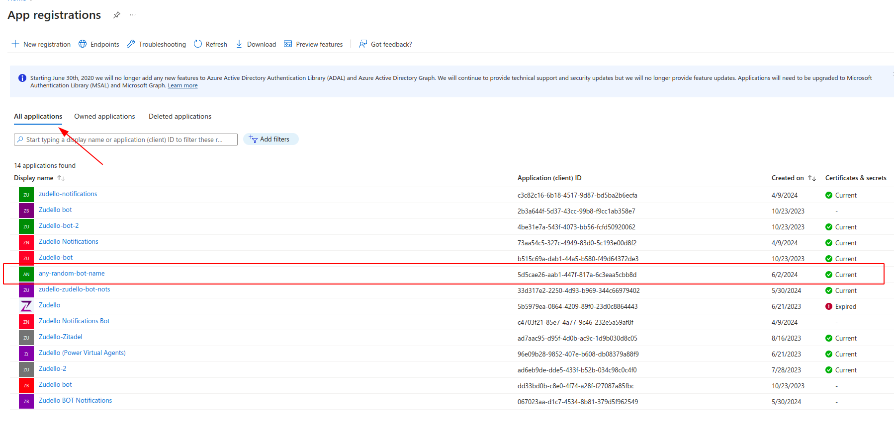The image size is (894, 427).
Task: Open the Zudello-2 app
Action: pyautogui.click(x=53, y=369)
